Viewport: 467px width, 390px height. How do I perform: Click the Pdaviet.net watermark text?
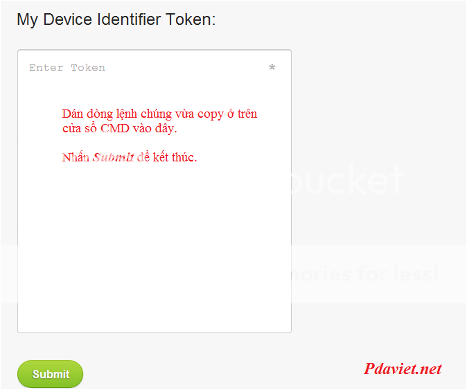(x=403, y=369)
